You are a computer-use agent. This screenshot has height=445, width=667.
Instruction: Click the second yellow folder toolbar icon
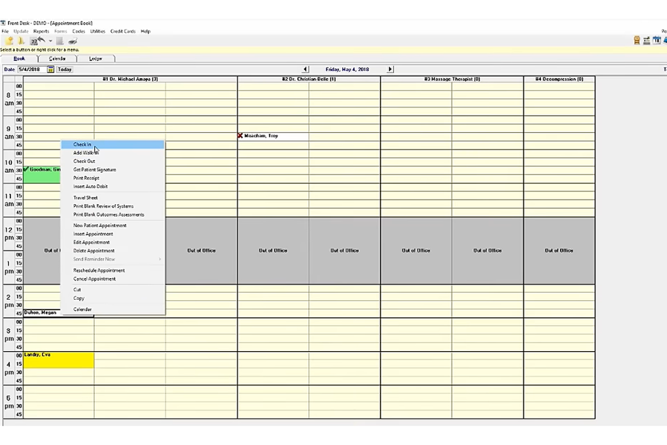pos(21,41)
